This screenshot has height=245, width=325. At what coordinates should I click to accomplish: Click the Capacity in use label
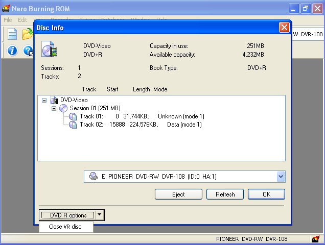[169, 46]
